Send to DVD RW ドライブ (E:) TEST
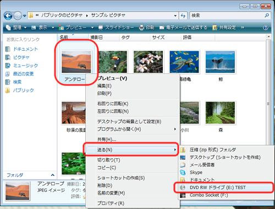275x209 pixels. click(x=225, y=187)
